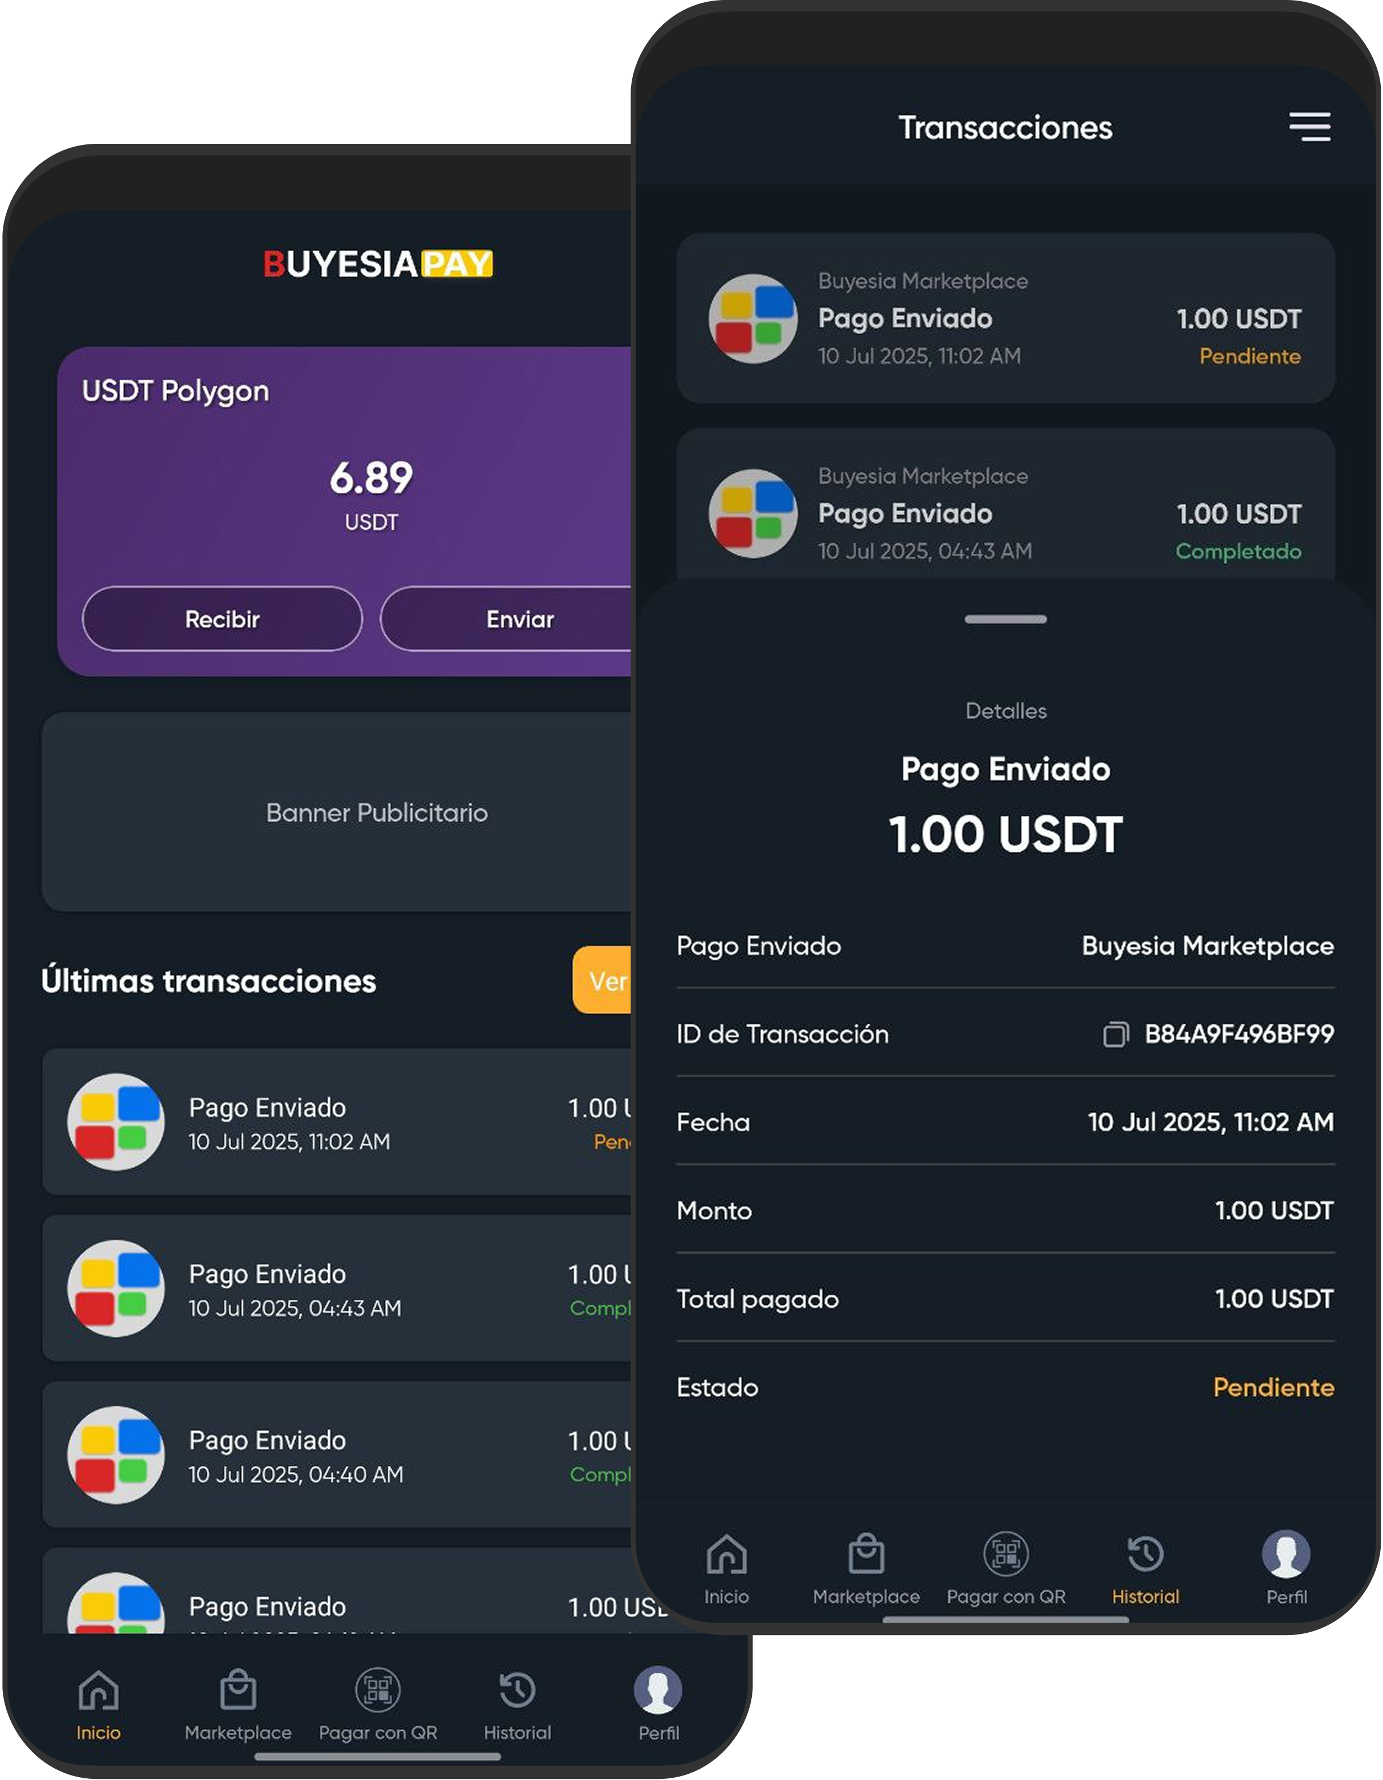Tap the Recibir button on the USDT card
The width and height of the screenshot is (1383, 1780).
(223, 619)
